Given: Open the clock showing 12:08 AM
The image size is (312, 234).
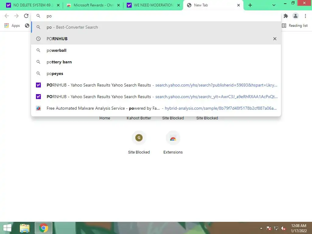Looking at the screenshot, I should [299, 228].
